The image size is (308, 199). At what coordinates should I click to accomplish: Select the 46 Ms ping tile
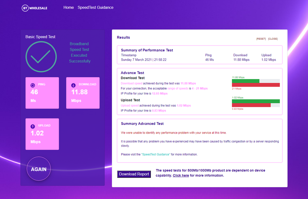[42, 93]
